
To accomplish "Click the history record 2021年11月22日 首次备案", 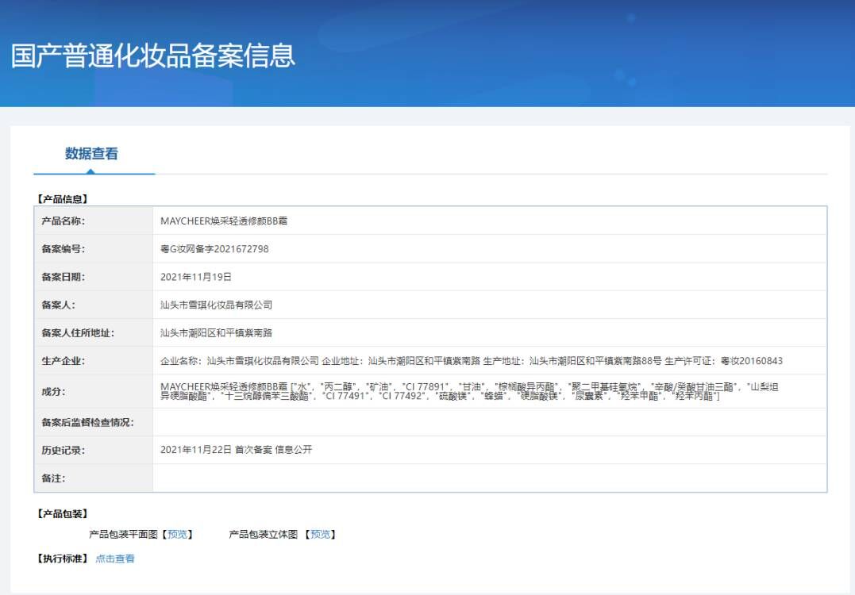I will click(236, 450).
